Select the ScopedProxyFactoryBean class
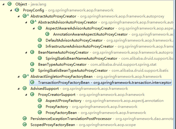This screenshot has height=129, width=176. pos(53,125)
